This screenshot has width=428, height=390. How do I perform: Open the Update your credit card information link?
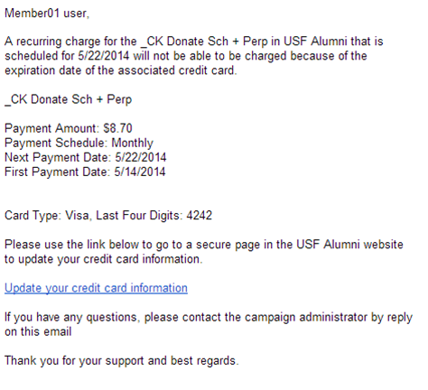coord(96,288)
